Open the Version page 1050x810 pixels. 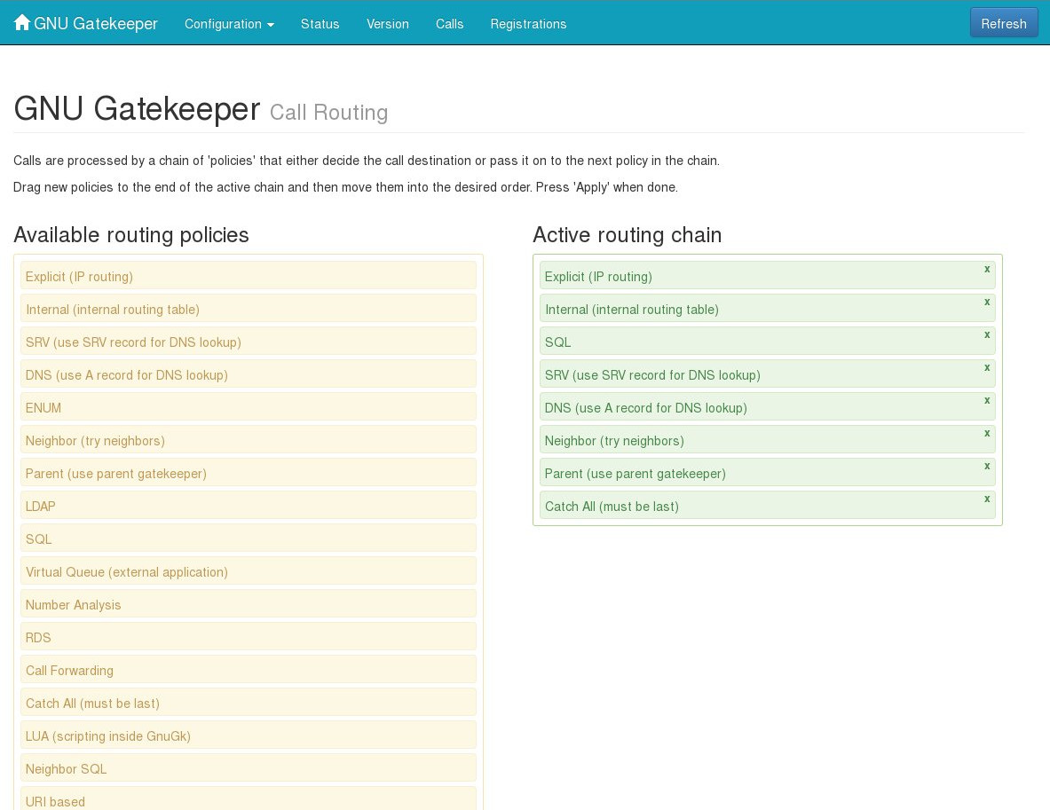click(x=388, y=23)
